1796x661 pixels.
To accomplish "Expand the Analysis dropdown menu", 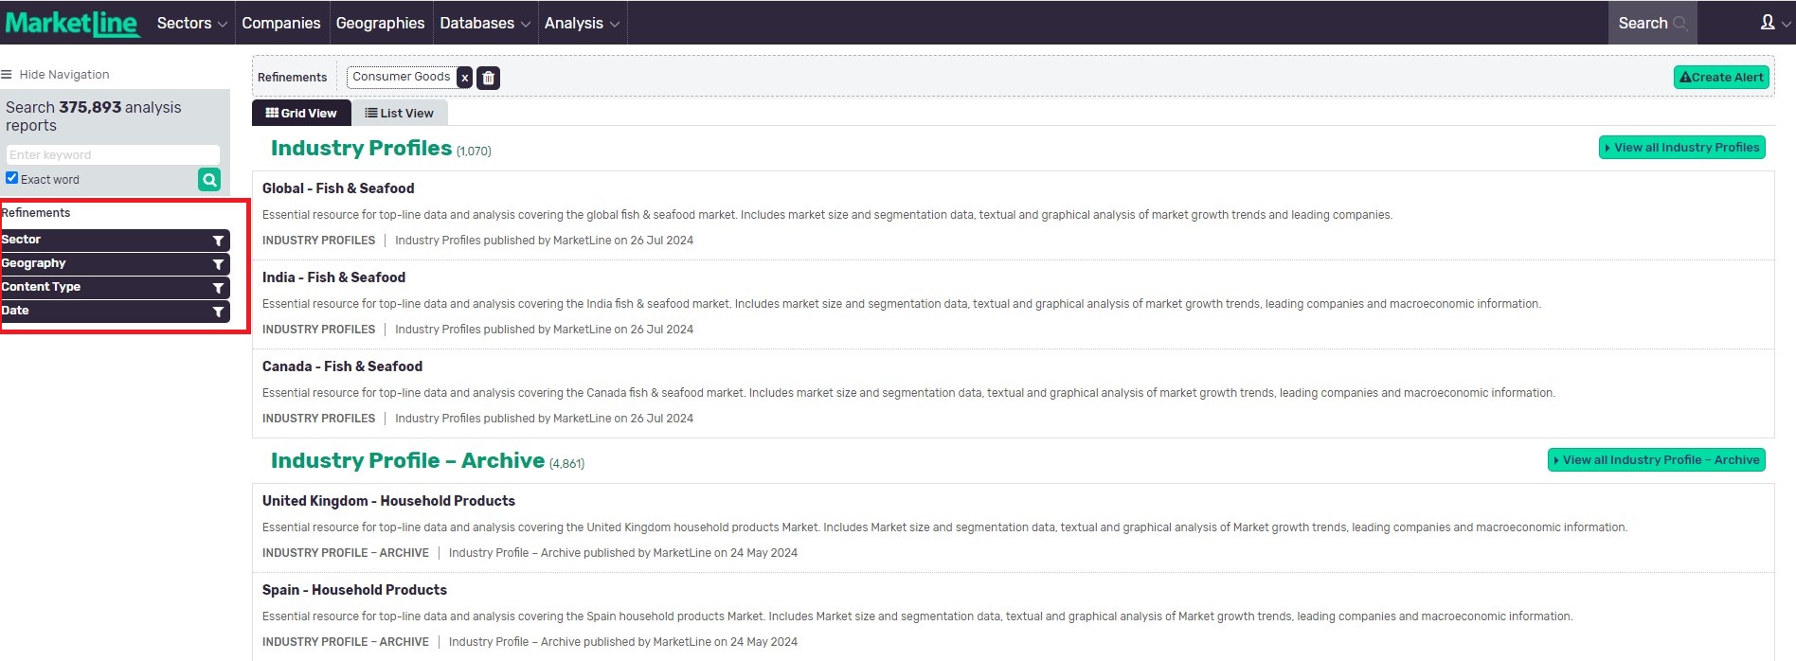I will [582, 23].
